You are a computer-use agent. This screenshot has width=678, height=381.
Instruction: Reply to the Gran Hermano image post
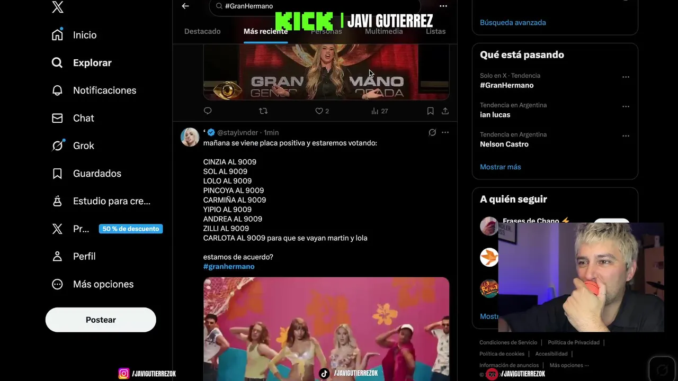click(x=208, y=111)
